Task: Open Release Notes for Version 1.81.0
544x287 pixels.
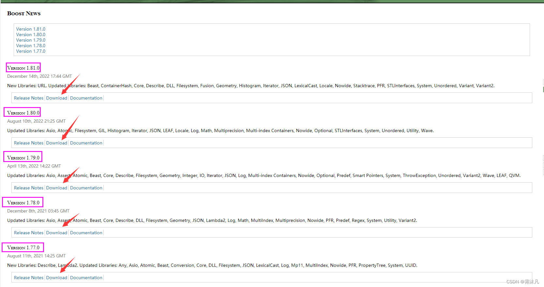Action: [x=29, y=98]
